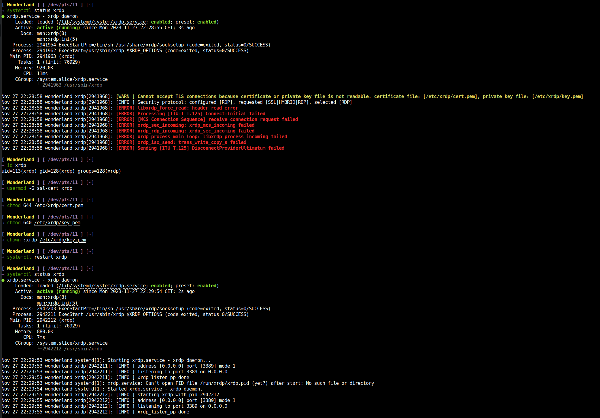600x418 pixels.
Task: Click the 'since Mon 2023-11-27 22:29:54 CET; 2s ago' timestamp
Action: 139,292
